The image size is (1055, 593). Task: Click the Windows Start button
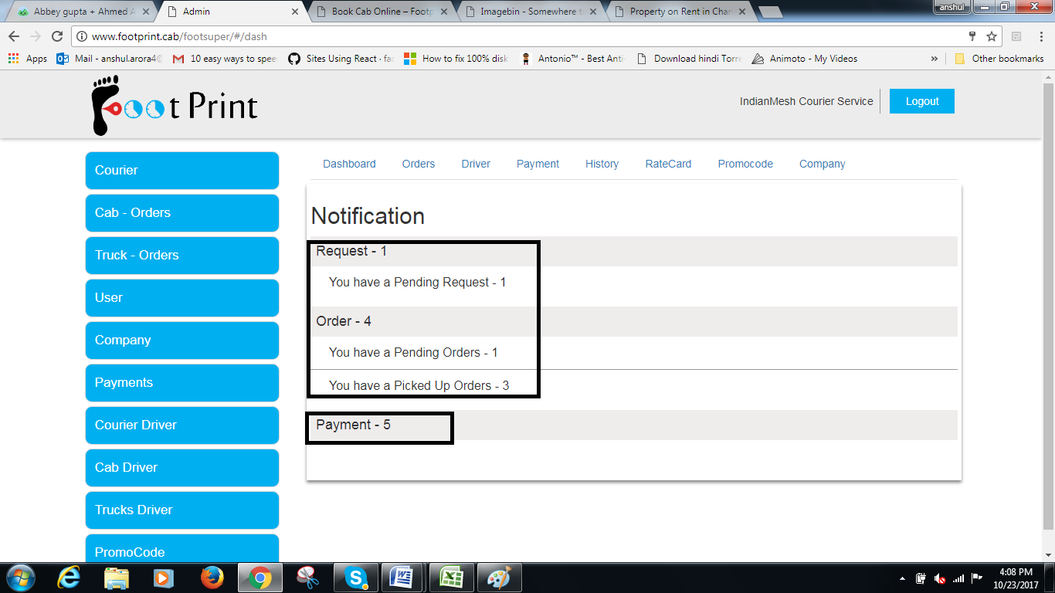[20, 578]
